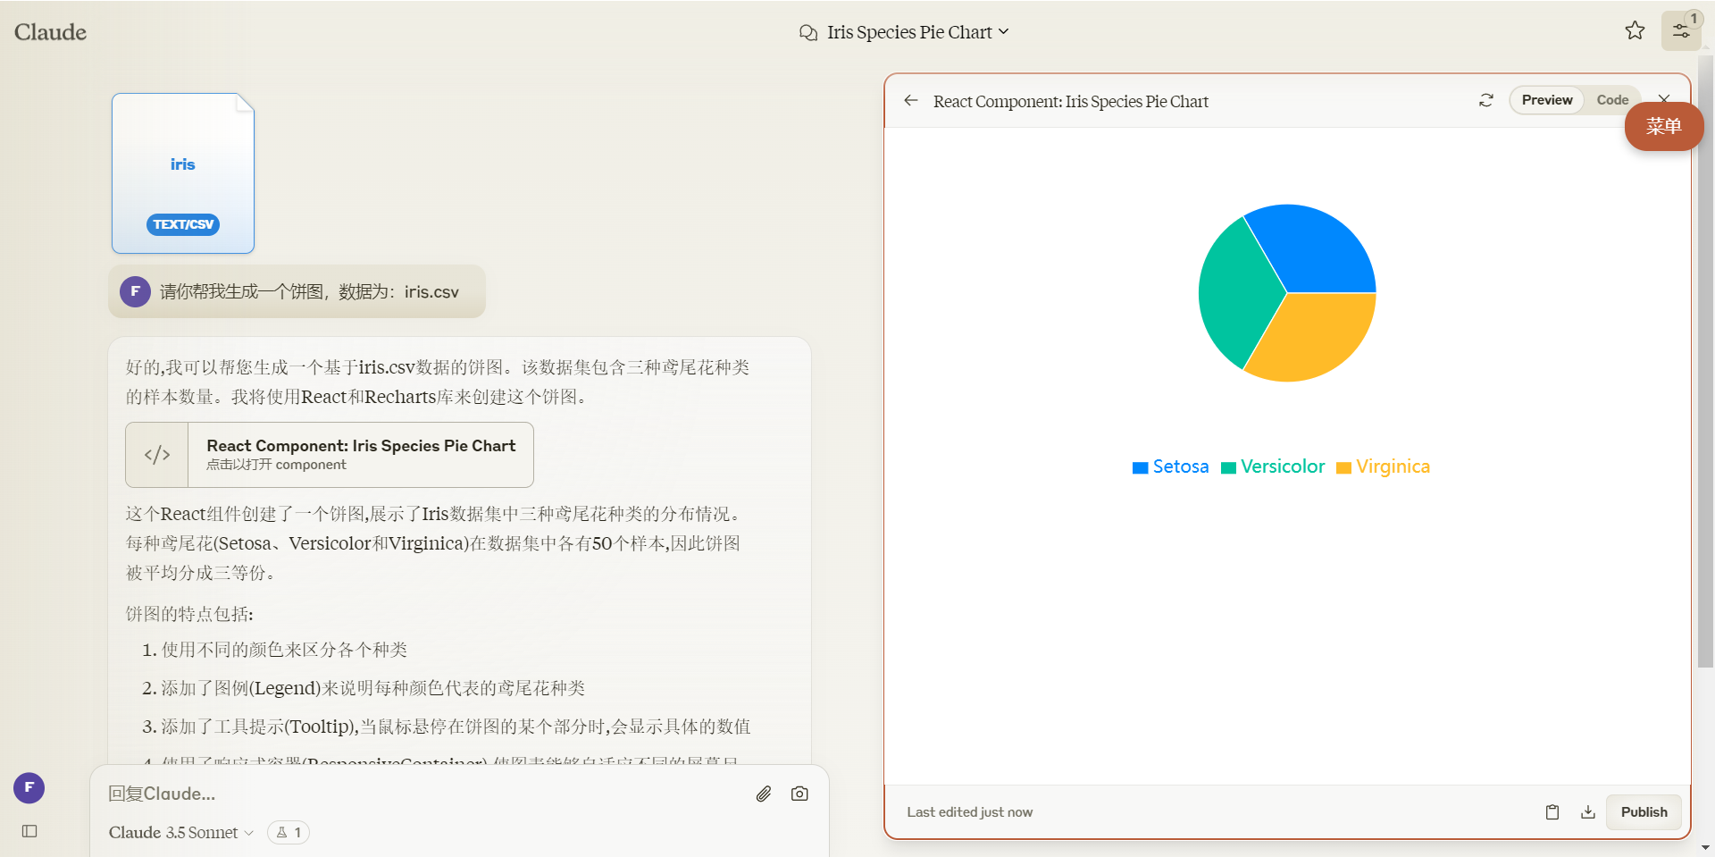
Task: Open the iris TEXT/CSV file attachment
Action: click(183, 173)
